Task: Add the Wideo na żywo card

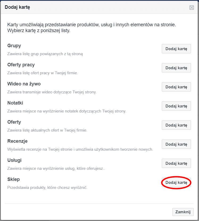Action: point(176,87)
